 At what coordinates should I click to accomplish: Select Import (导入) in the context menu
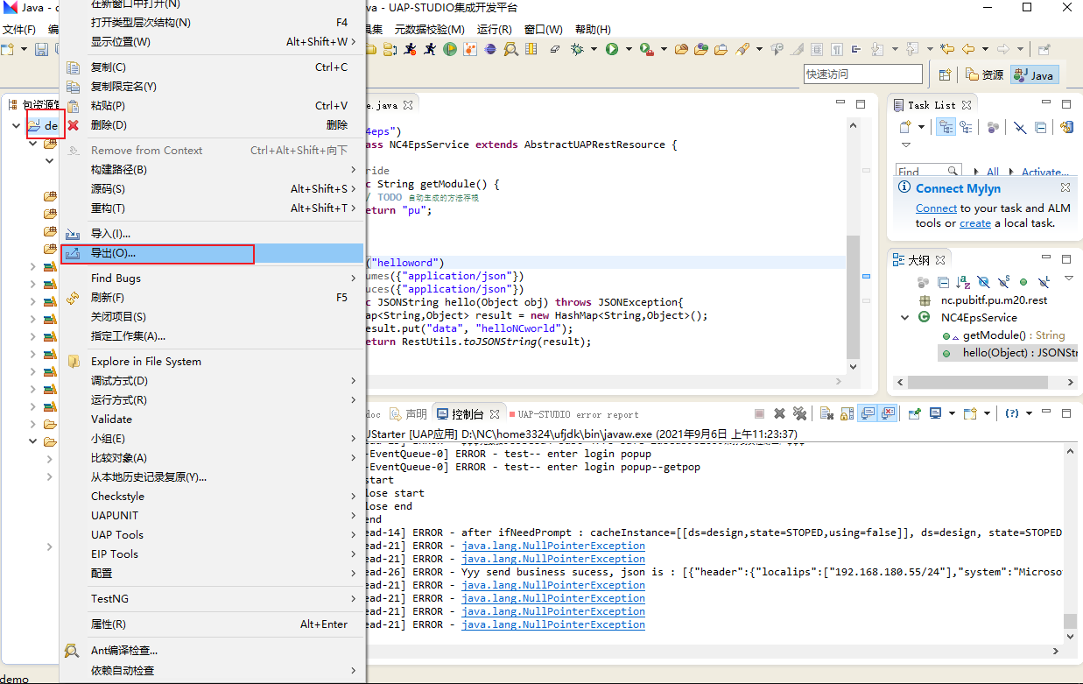click(211, 234)
